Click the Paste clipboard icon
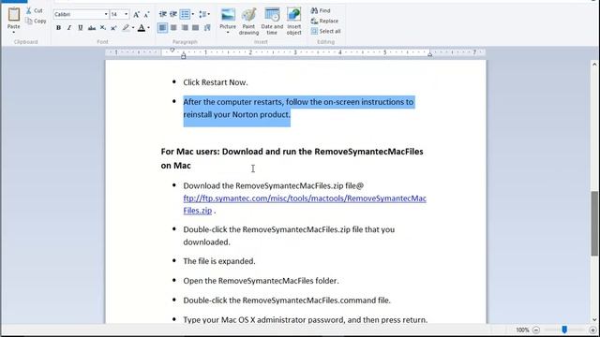 click(x=14, y=15)
